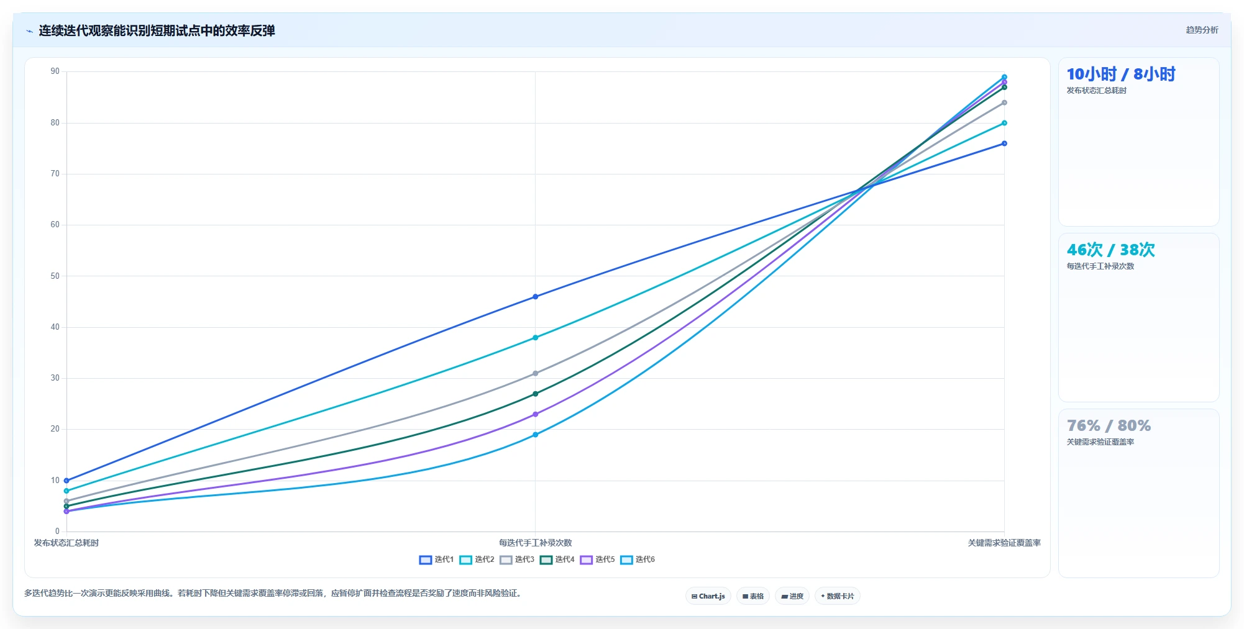Open the 10小时 / 8小时 stat card
1244x629 pixels.
coord(1138,142)
